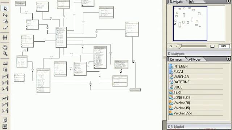The width and height of the screenshot is (232, 130).
Task: Click small zoom-out box left of slider
Action: pos(171,46)
